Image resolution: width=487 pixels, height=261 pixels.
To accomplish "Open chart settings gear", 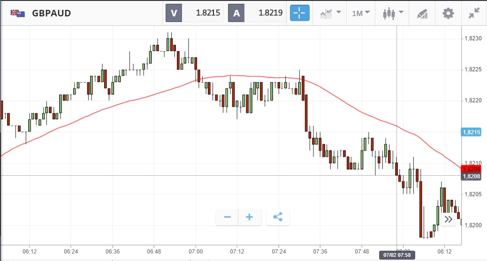I will coord(449,13).
